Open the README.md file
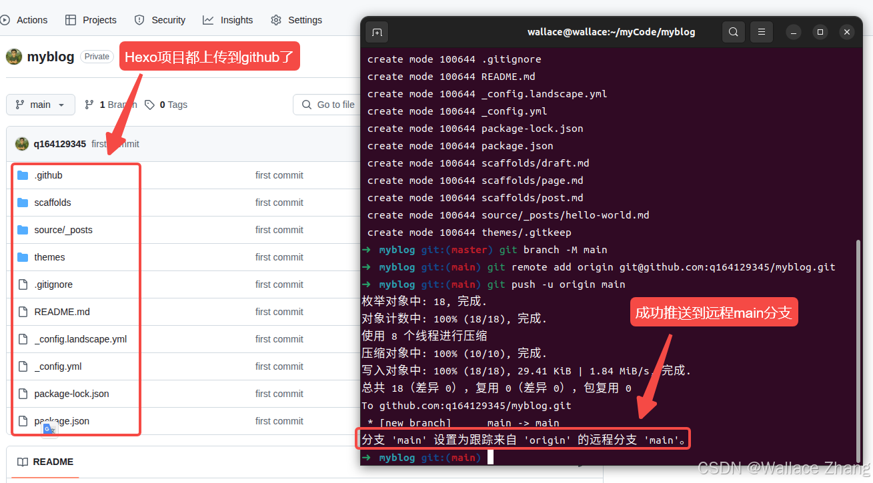Image resolution: width=873 pixels, height=483 pixels. pyautogui.click(x=62, y=312)
